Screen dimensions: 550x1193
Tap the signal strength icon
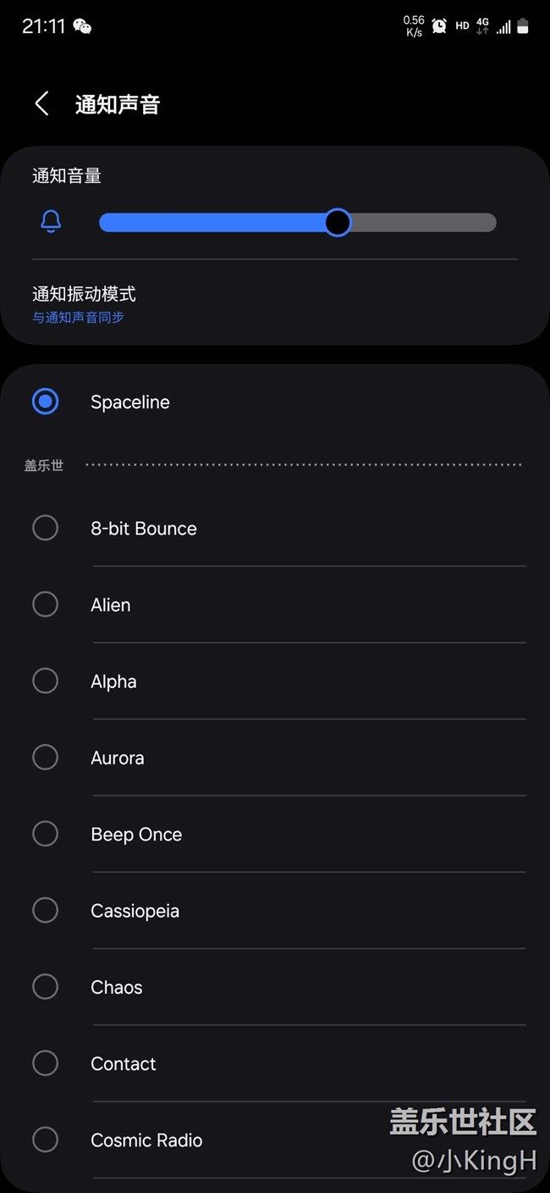tap(503, 27)
